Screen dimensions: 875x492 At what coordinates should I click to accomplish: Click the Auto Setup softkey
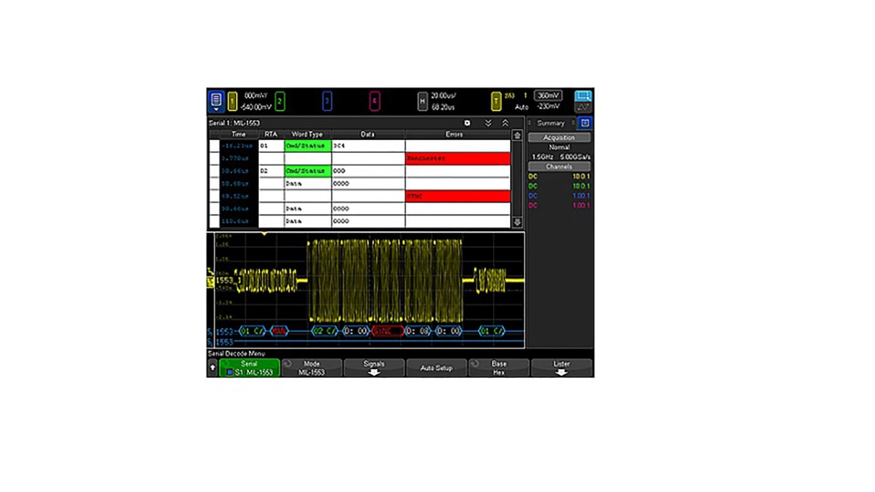(x=436, y=368)
